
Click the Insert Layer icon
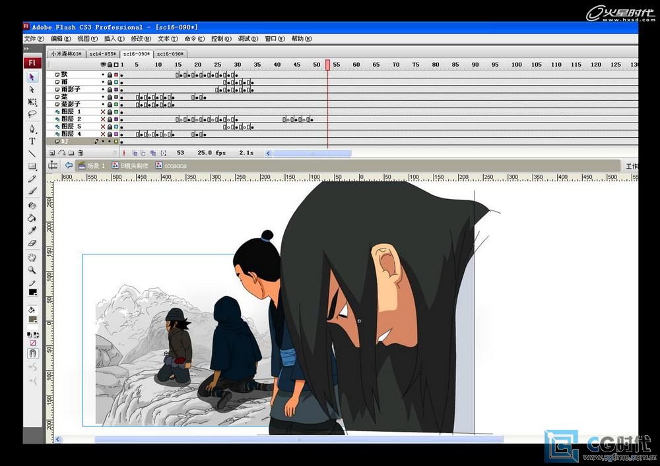point(51,153)
